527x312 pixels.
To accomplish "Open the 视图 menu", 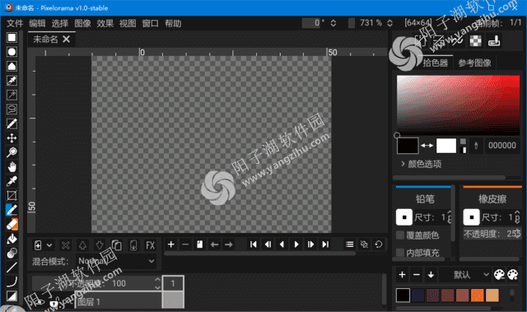I will 128,23.
